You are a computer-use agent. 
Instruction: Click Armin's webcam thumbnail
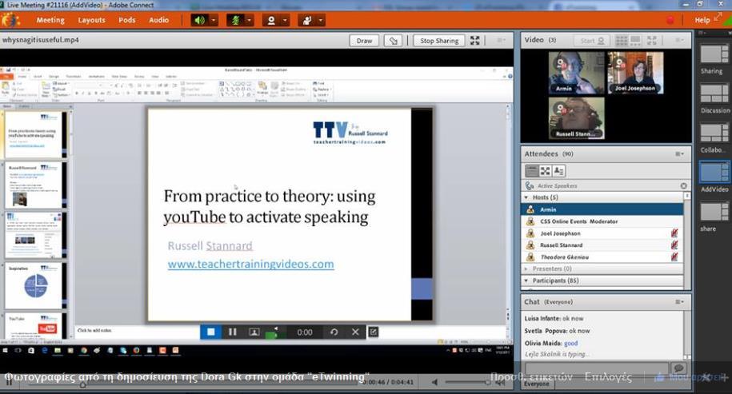coord(577,73)
